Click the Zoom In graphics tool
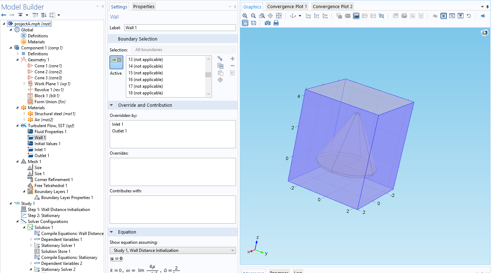The image size is (493, 273). pos(245,16)
